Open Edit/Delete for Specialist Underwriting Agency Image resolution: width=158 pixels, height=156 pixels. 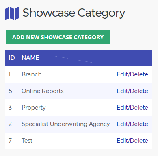pos(132,124)
